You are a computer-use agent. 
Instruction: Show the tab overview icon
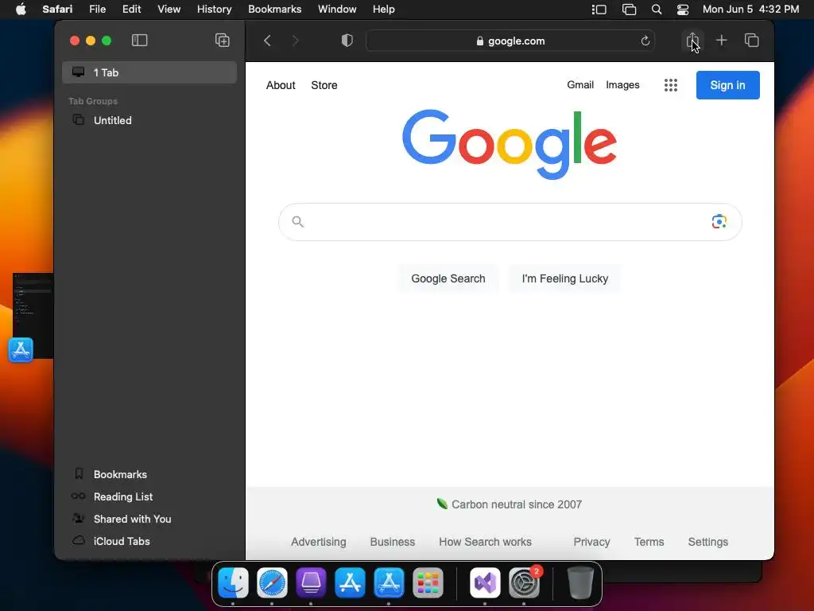click(x=751, y=40)
